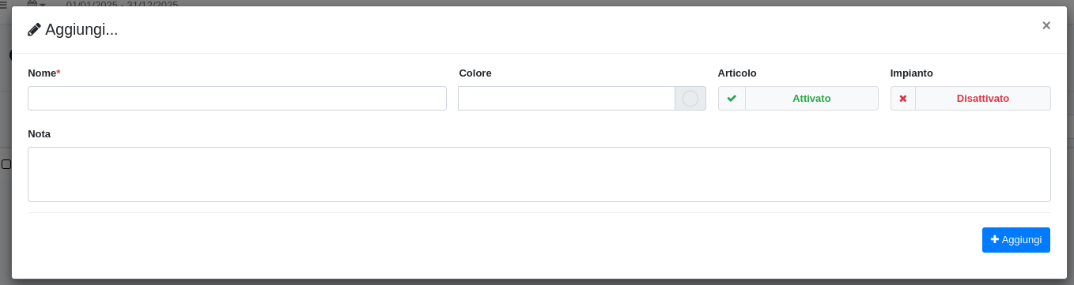The width and height of the screenshot is (1074, 285).
Task: Click the red cross icon under Impianto
Action: click(903, 99)
